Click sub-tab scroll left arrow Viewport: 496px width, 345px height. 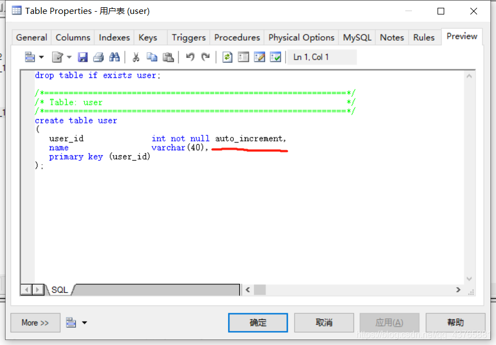pyautogui.click(x=27, y=290)
